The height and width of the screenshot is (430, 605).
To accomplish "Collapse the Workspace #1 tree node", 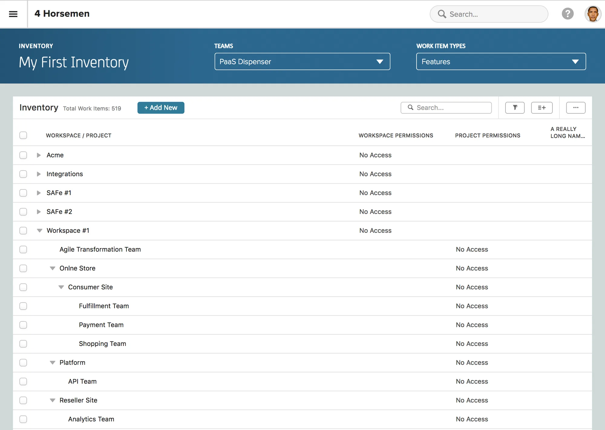I will [39, 231].
